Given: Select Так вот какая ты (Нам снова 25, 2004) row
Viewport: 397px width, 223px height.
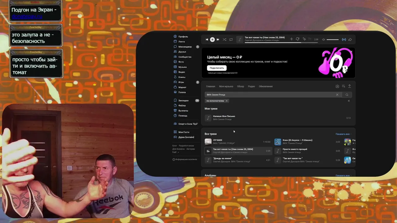Looking at the screenshot, I should pyautogui.click(x=238, y=151).
